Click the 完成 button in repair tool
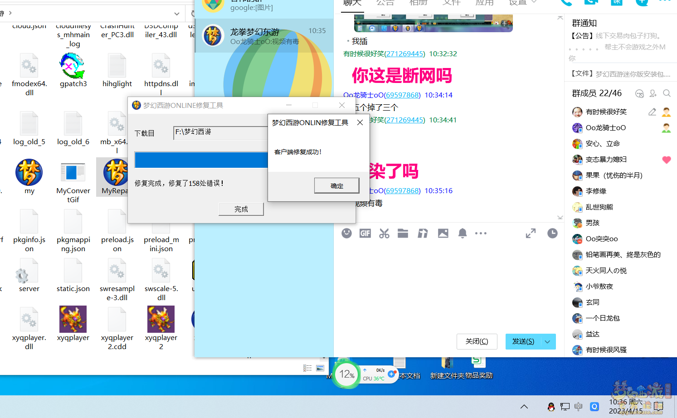 241,209
